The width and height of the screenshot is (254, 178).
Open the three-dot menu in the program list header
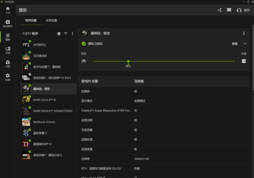pos(72,33)
